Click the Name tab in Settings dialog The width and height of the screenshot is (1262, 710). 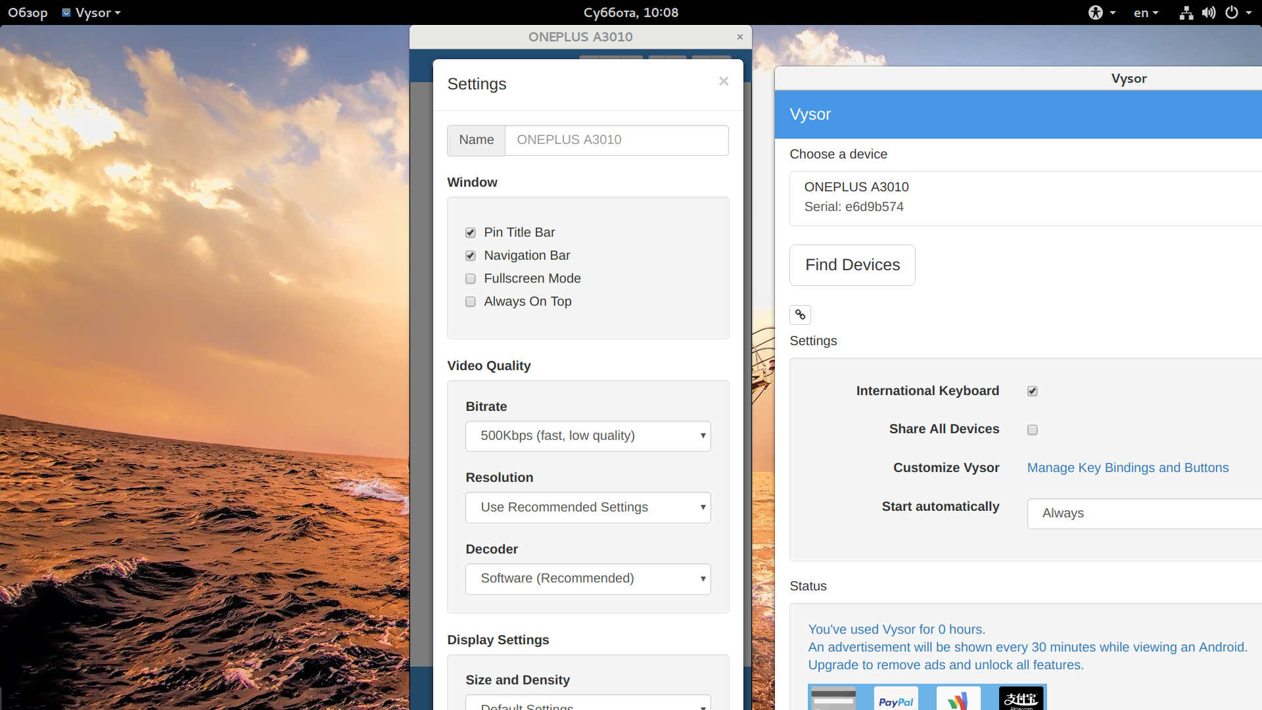pyautogui.click(x=476, y=139)
